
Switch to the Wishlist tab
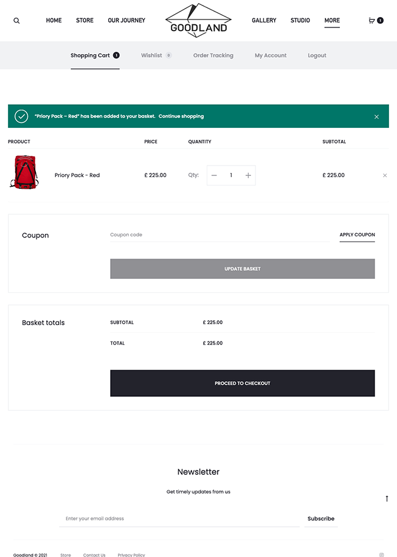[151, 55]
